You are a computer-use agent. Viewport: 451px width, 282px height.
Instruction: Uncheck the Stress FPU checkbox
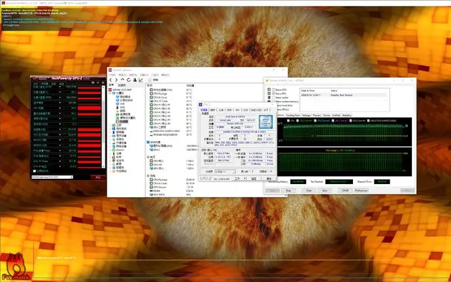click(x=273, y=93)
